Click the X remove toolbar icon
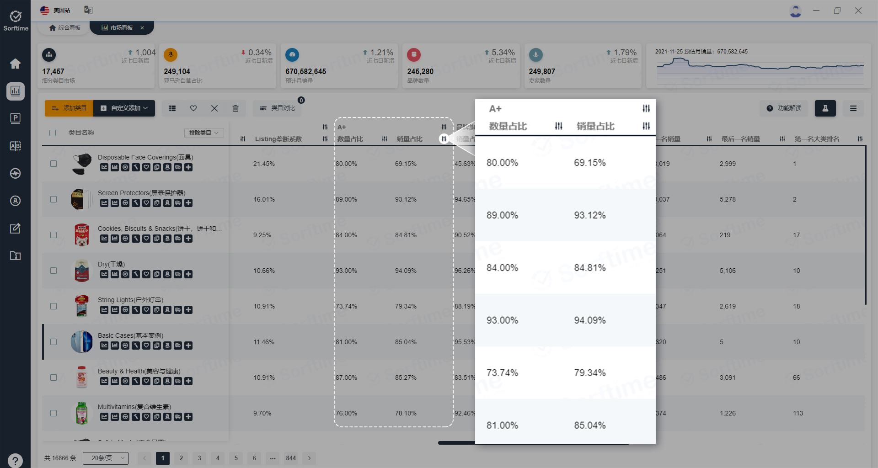The width and height of the screenshot is (878, 468). click(x=214, y=108)
